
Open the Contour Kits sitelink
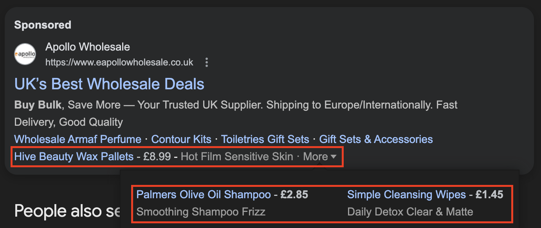181,139
